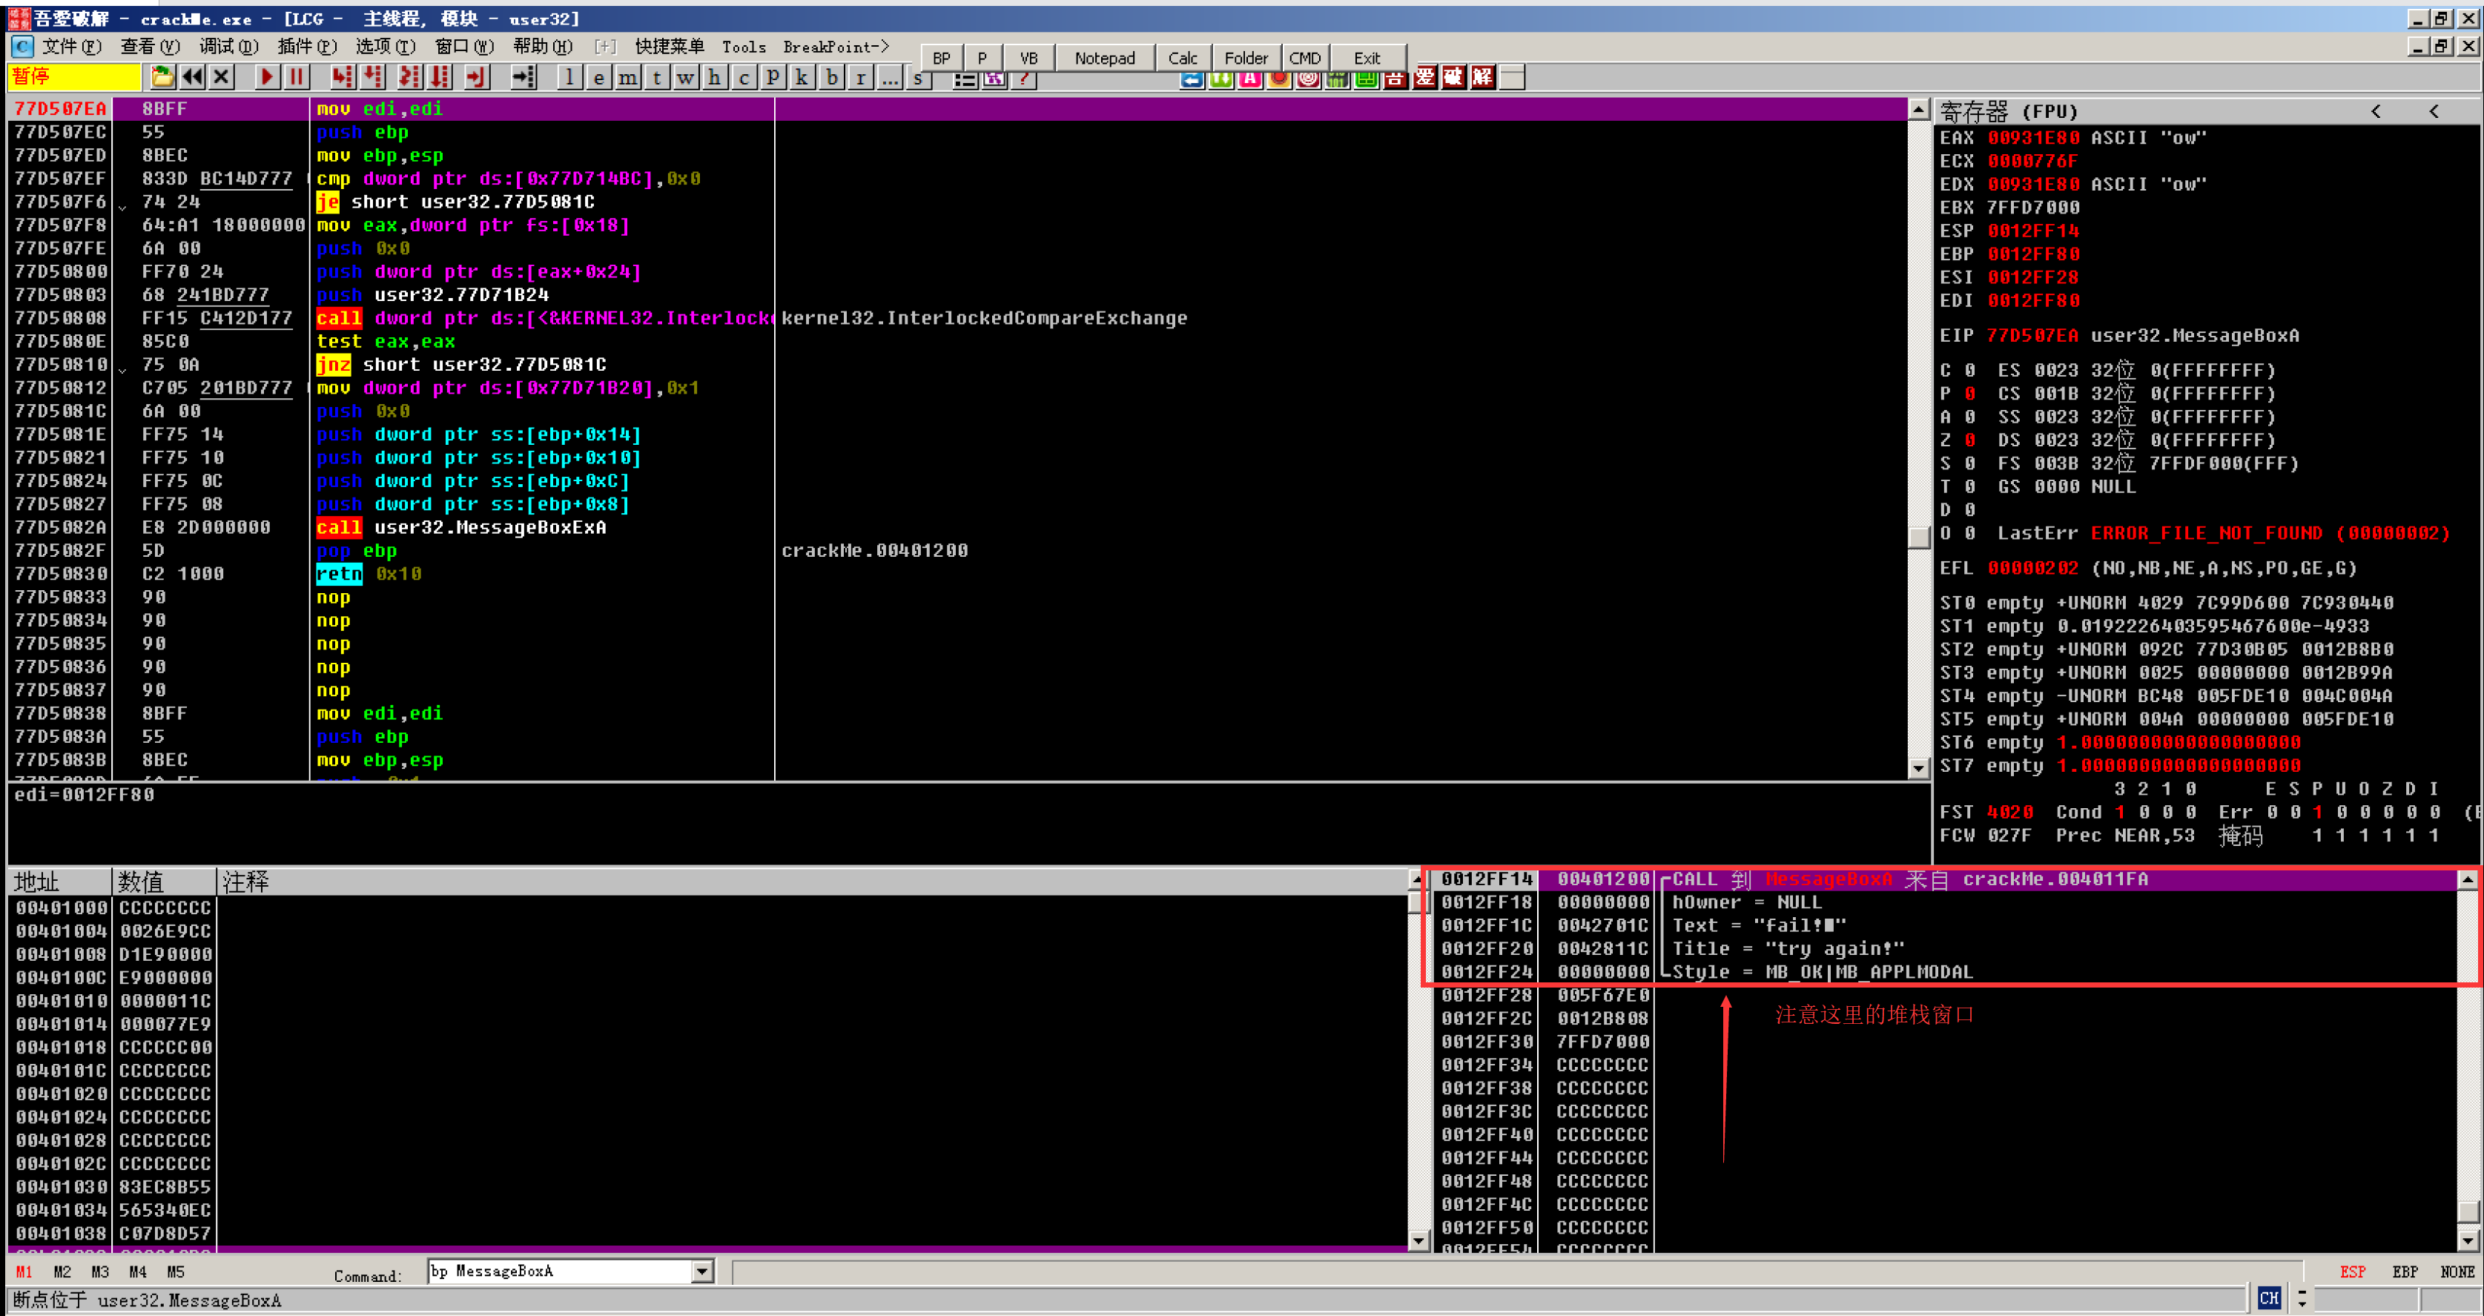2484x1316 pixels.
Task: Select NONE stack addressing mode
Action: pyautogui.click(x=2457, y=1272)
